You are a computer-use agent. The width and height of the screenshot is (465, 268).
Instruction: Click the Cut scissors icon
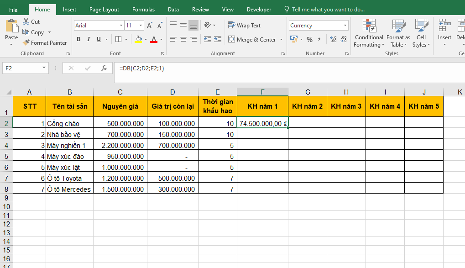tap(26, 21)
